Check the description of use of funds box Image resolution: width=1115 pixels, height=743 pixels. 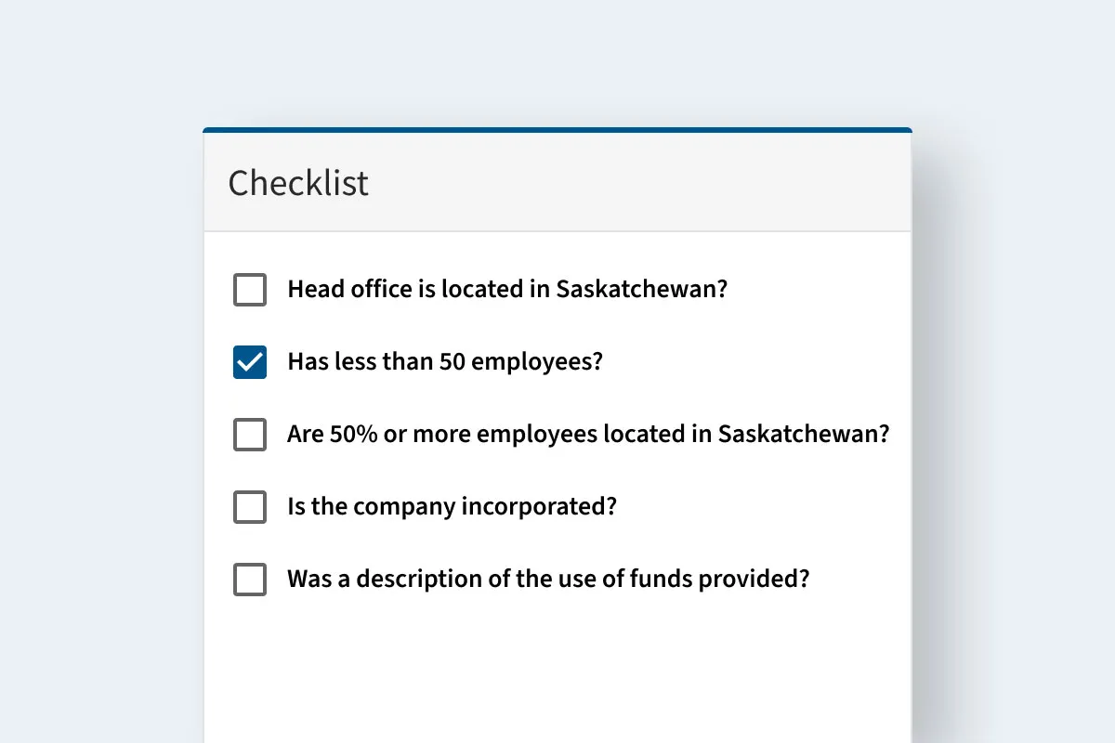[249, 580]
